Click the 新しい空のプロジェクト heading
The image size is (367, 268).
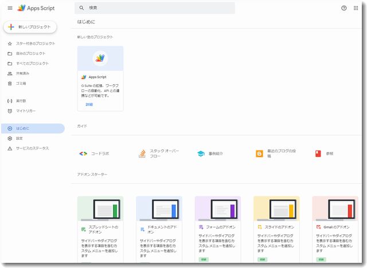point(95,37)
